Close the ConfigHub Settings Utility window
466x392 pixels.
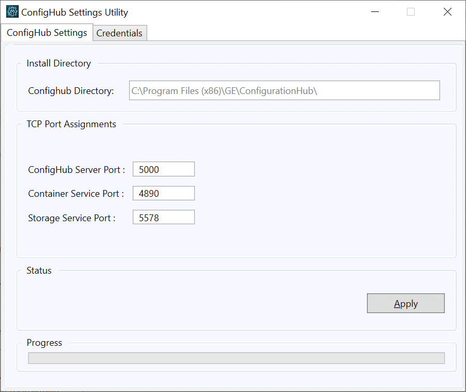pyautogui.click(x=447, y=12)
